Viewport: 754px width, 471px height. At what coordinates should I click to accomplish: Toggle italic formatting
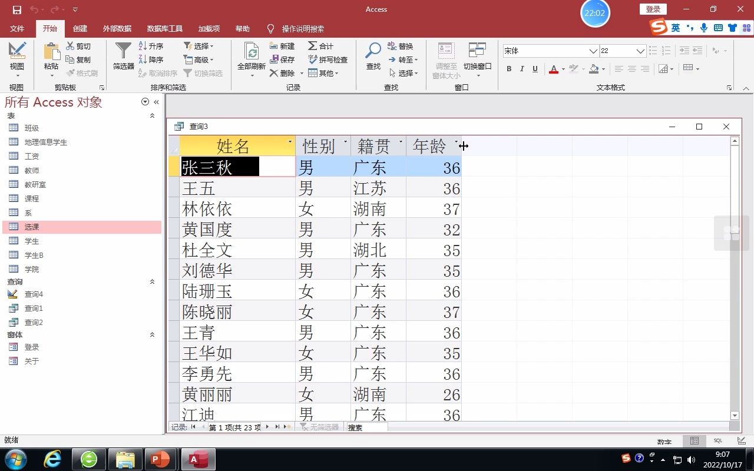coord(522,69)
